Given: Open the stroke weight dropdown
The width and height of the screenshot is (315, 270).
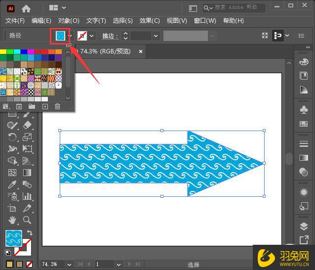Looking at the screenshot, I should point(156,36).
